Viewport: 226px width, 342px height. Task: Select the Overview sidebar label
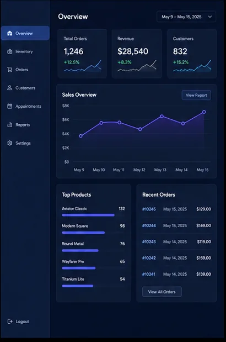[x=24, y=33]
